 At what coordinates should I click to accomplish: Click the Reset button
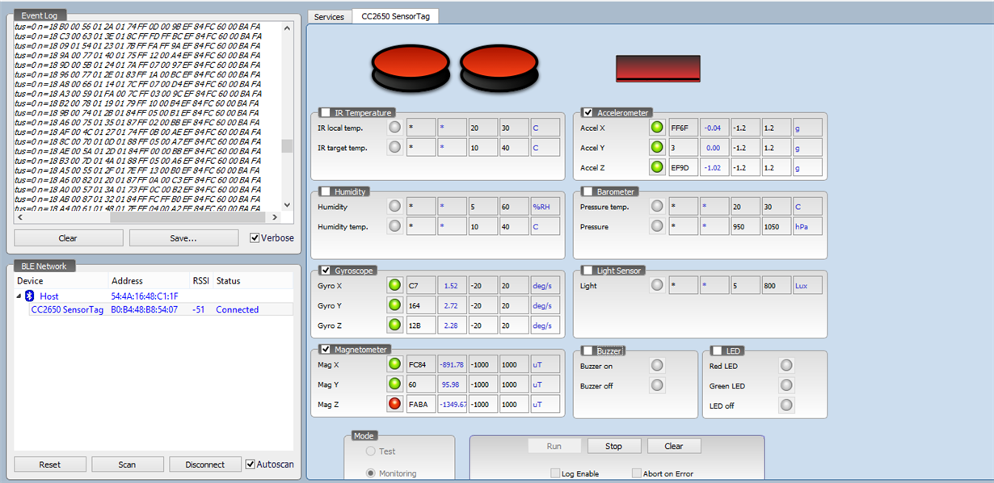pyautogui.click(x=50, y=464)
